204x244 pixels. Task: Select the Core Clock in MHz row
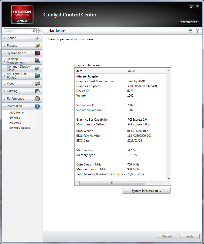click(120, 165)
